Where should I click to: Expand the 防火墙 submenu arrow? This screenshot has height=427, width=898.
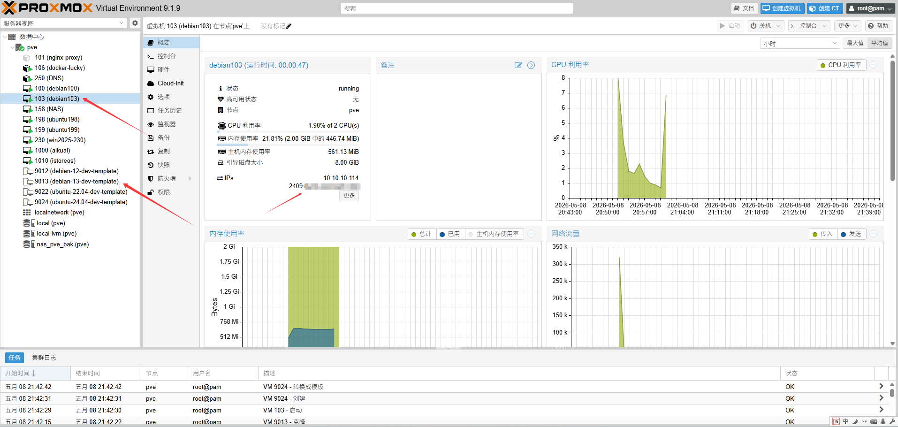pyautogui.click(x=190, y=178)
